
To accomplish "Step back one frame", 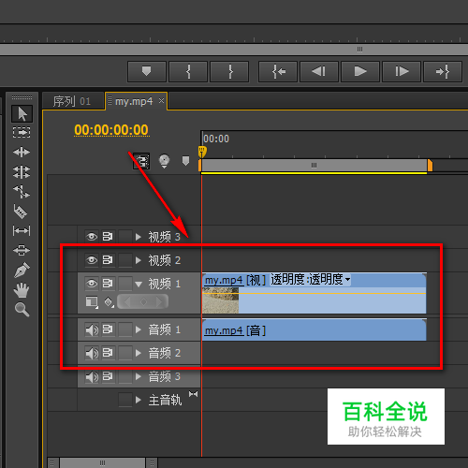I will 319,72.
